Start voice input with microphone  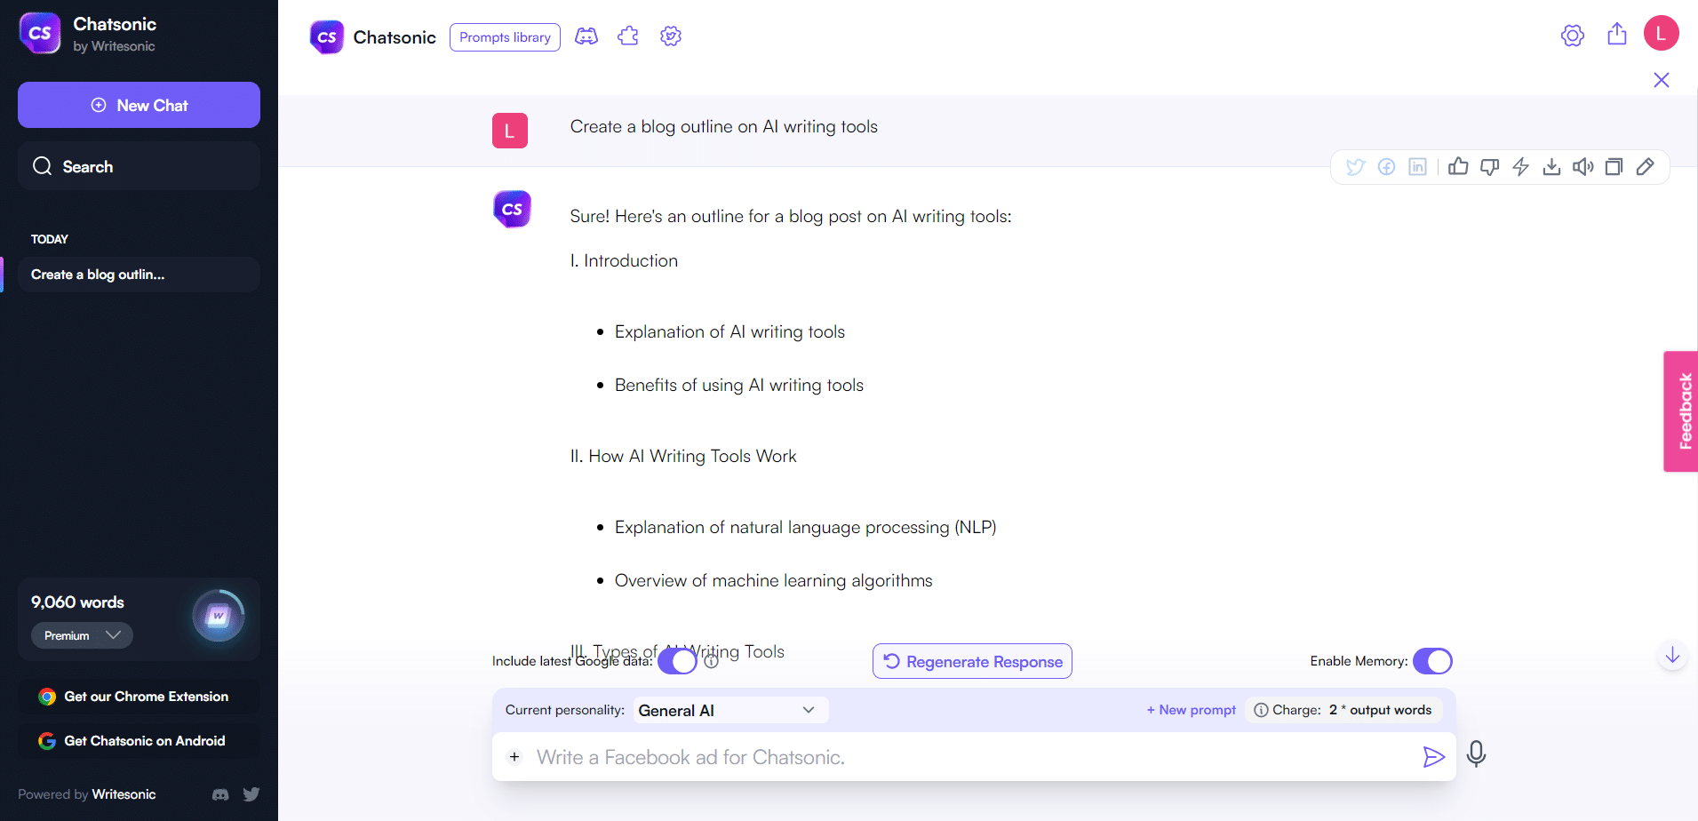[1477, 754]
